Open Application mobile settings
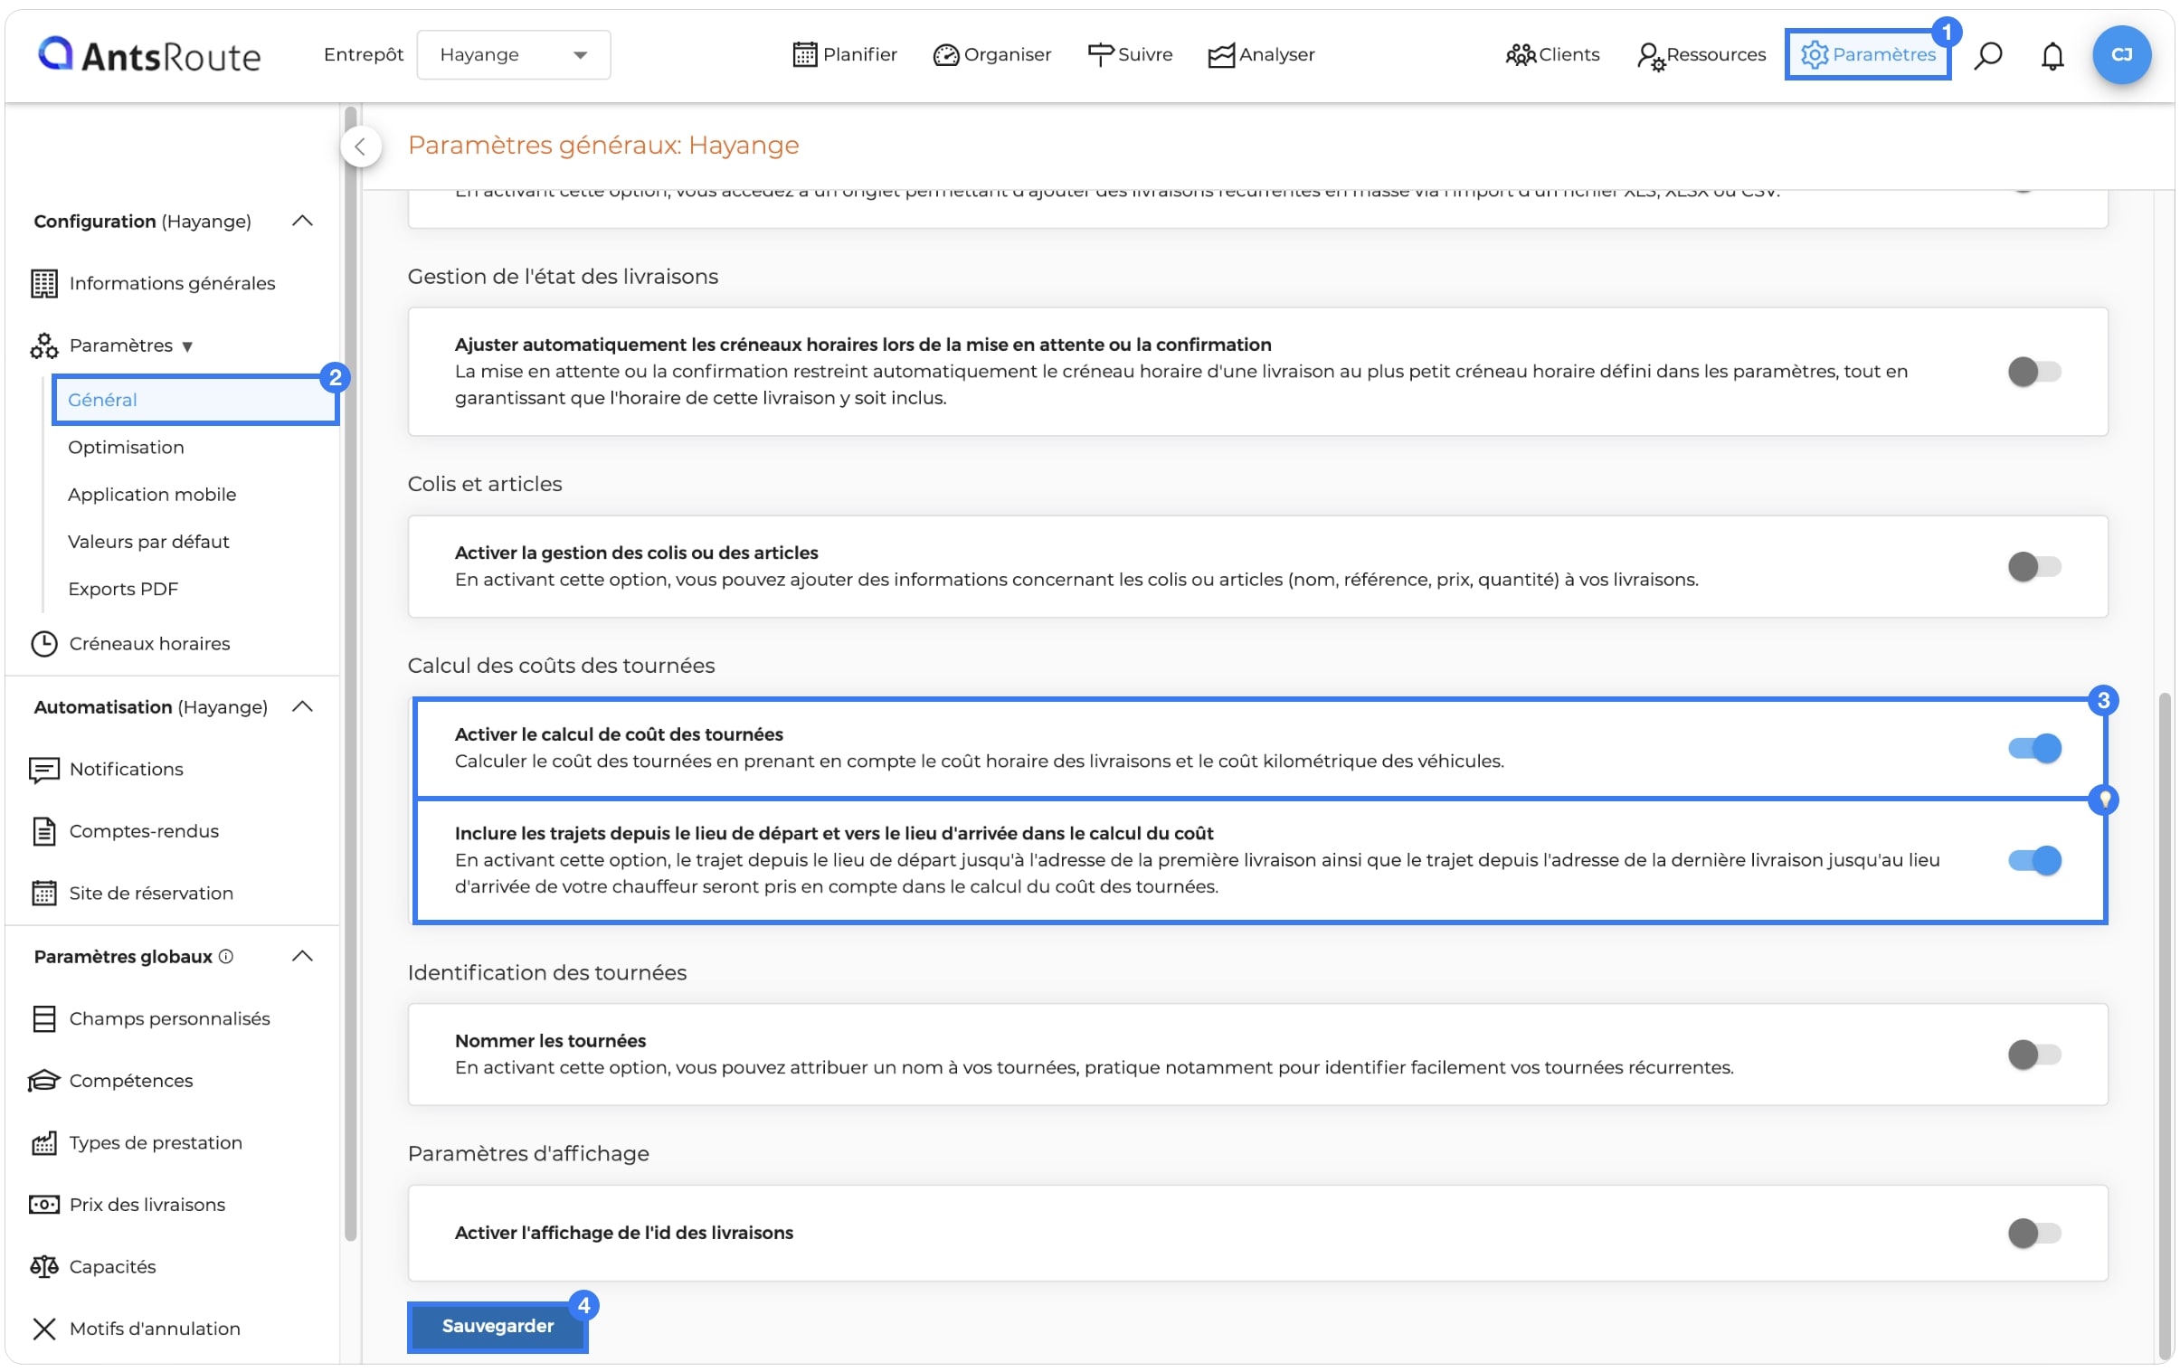The width and height of the screenshot is (2180, 1372). [x=152, y=494]
